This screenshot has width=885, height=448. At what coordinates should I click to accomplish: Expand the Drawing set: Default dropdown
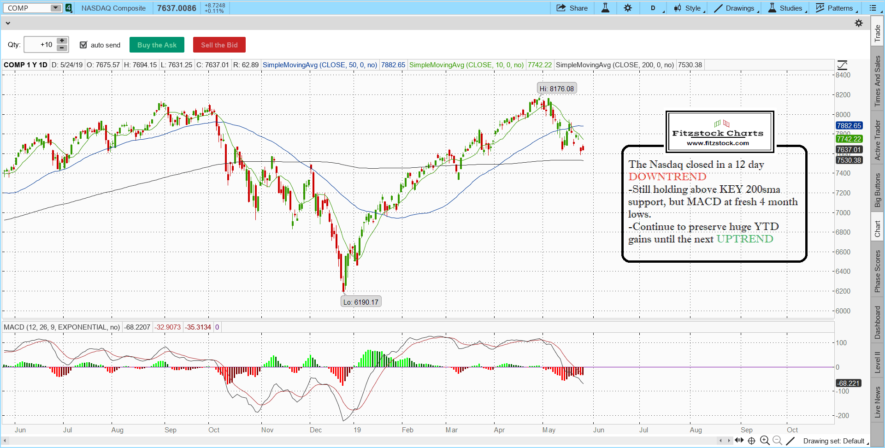pos(835,441)
